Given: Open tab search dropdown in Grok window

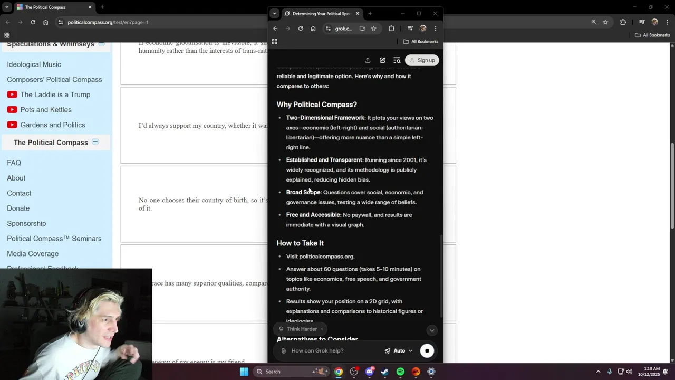Looking at the screenshot, I should tap(274, 14).
